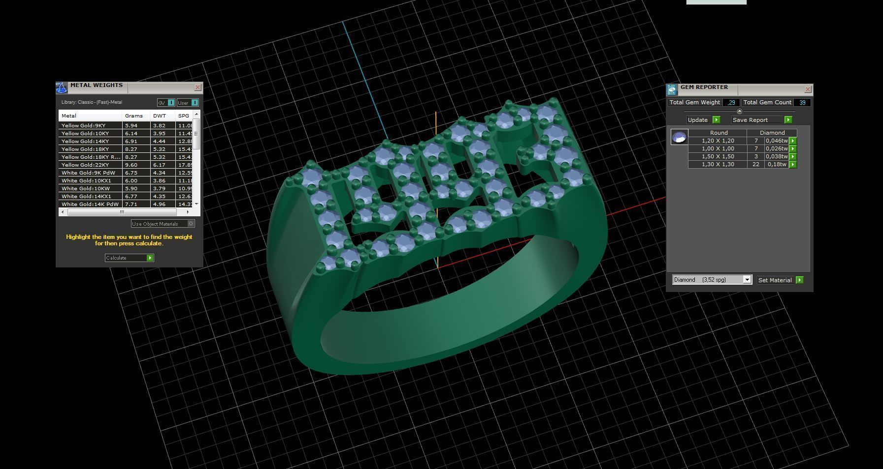Select the round diamond gem thumbnail
The width and height of the screenshot is (883, 469).
coord(680,137)
